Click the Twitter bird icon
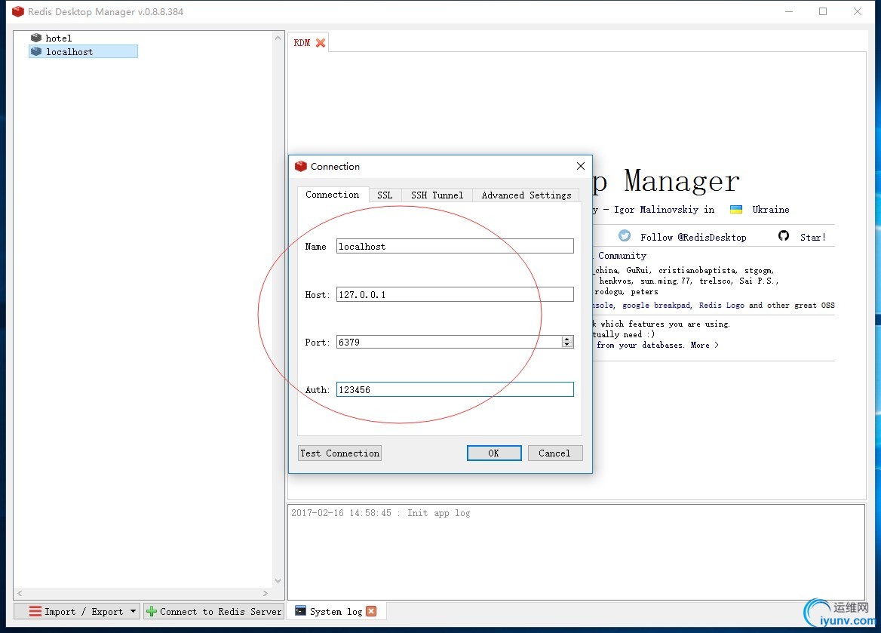 click(625, 235)
